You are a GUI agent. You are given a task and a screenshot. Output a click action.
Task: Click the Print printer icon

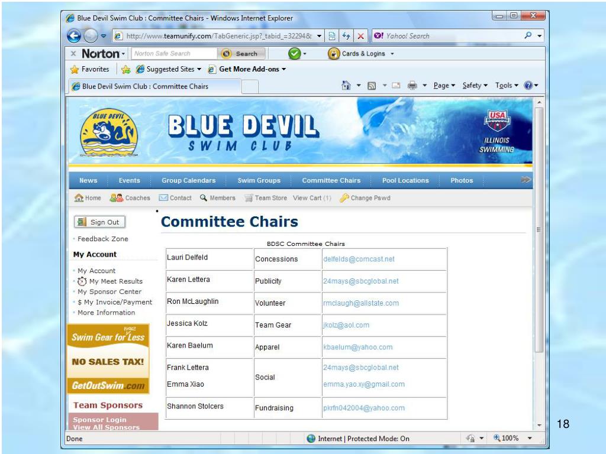pos(412,85)
